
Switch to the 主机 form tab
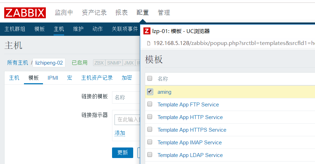pyautogui.click(x=14, y=78)
